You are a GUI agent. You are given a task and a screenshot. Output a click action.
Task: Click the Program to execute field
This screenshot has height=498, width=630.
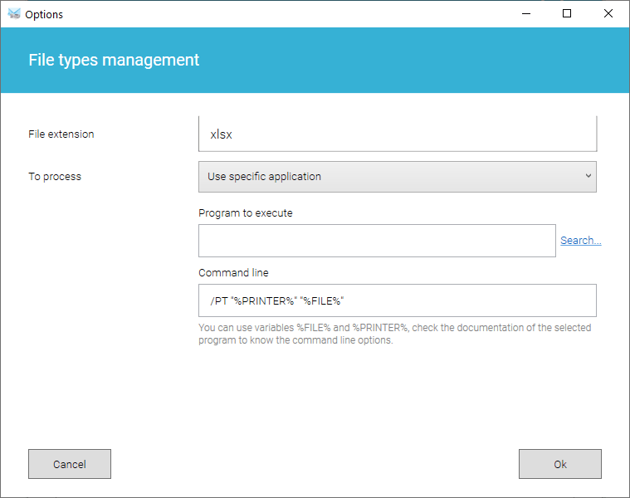pyautogui.click(x=377, y=241)
